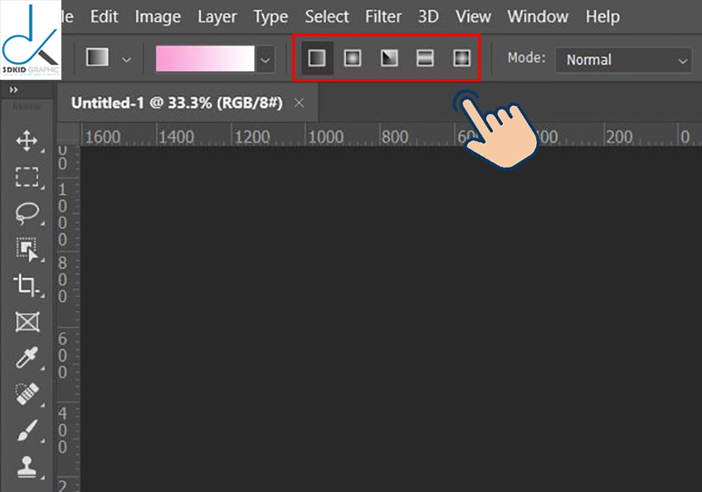Click the pink gradient preview swatch
Viewport: 702px width, 492px height.
pos(205,59)
